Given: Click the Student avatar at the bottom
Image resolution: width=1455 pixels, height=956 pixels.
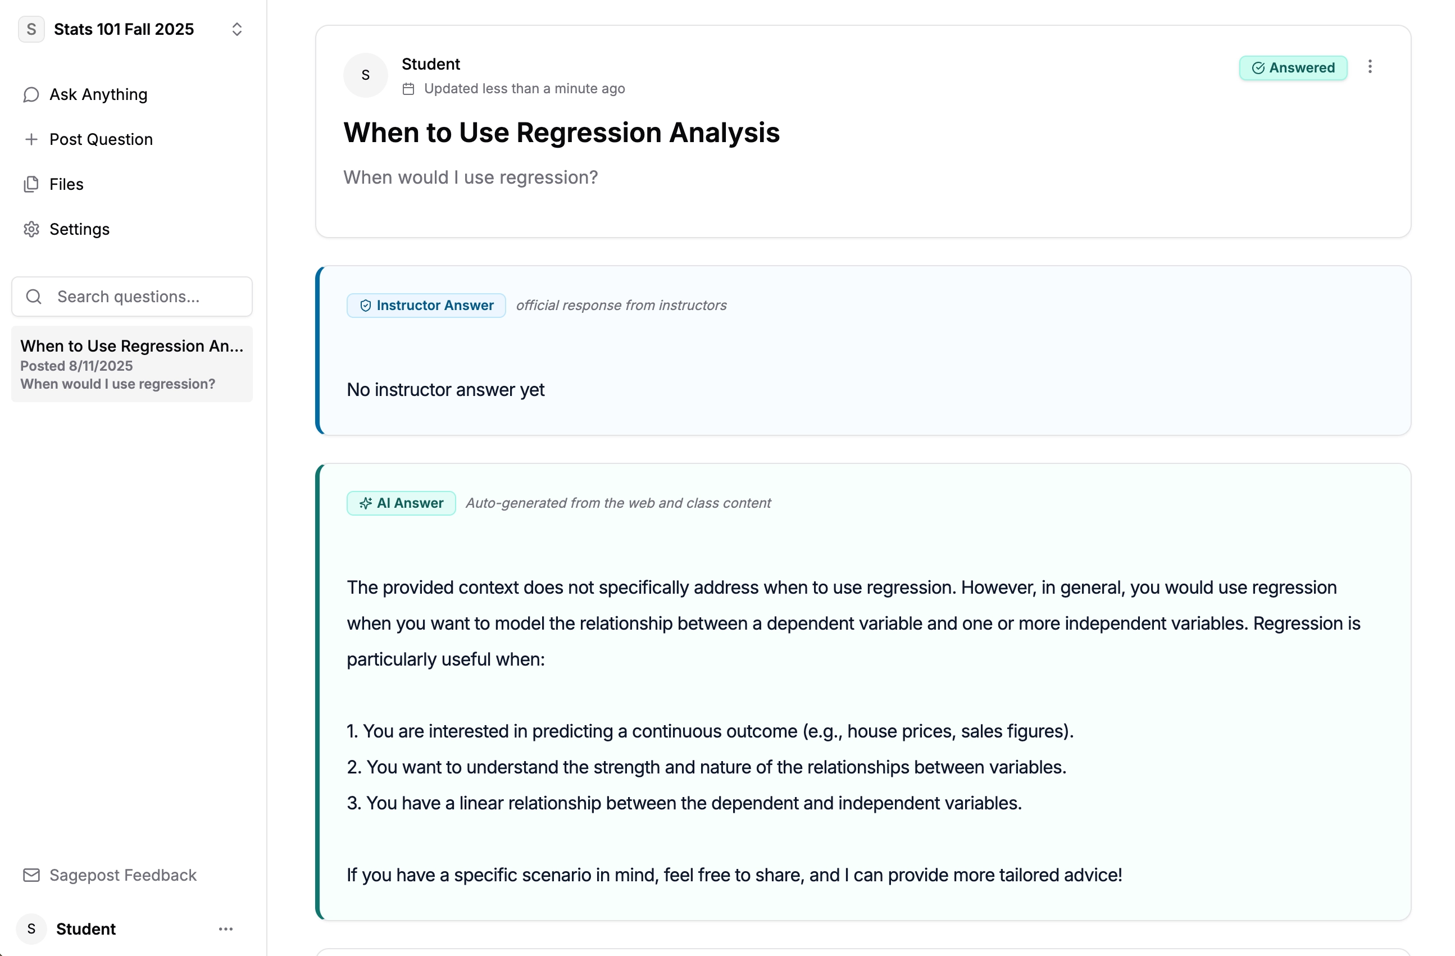Looking at the screenshot, I should pyautogui.click(x=31, y=929).
